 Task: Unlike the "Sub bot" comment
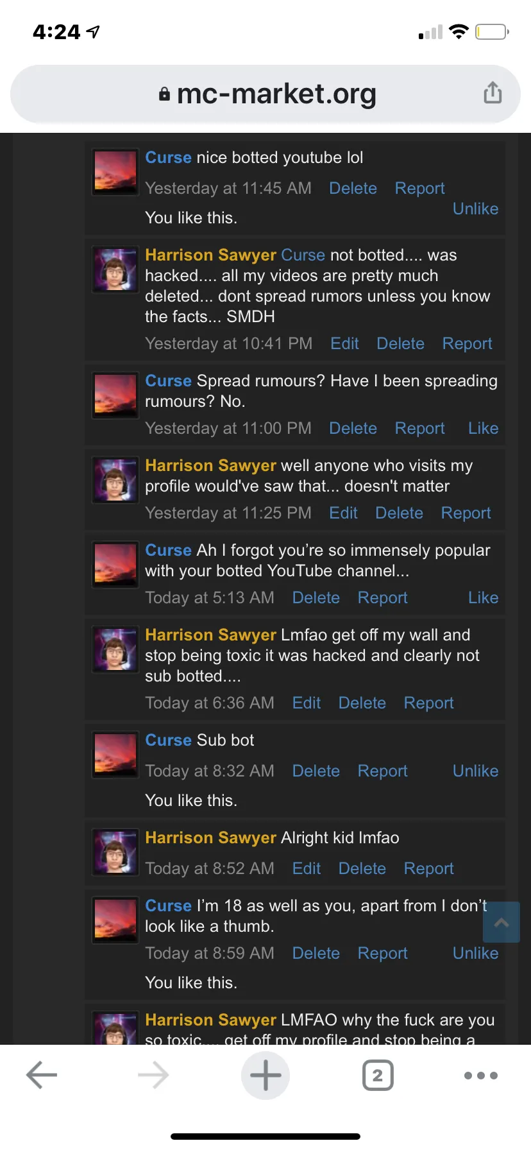(x=475, y=771)
